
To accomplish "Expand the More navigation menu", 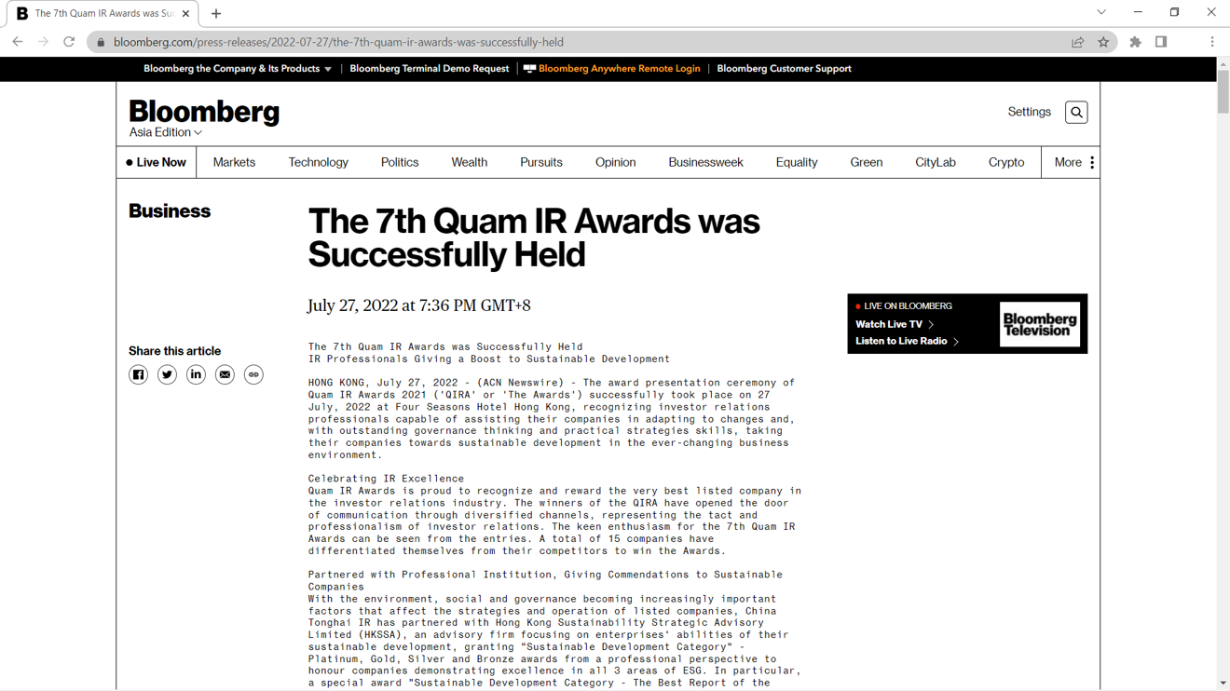I will tap(1074, 162).
